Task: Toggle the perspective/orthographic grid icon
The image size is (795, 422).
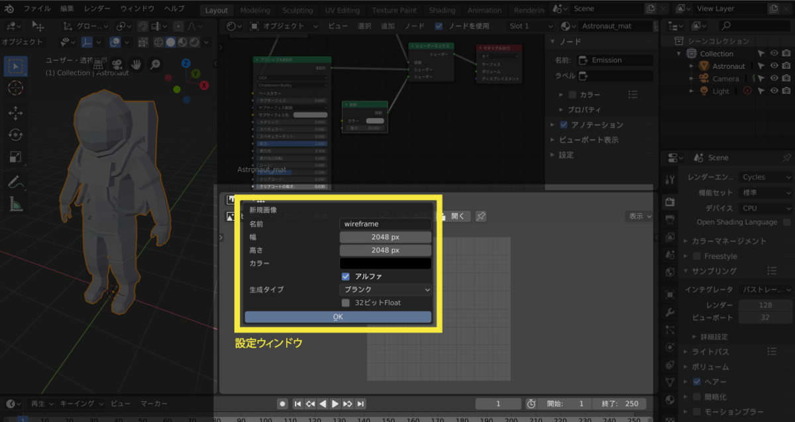Action: coord(99,64)
